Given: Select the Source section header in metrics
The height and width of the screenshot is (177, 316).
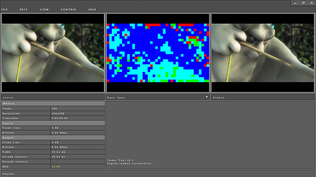Looking at the screenshot, I should tap(53, 123).
